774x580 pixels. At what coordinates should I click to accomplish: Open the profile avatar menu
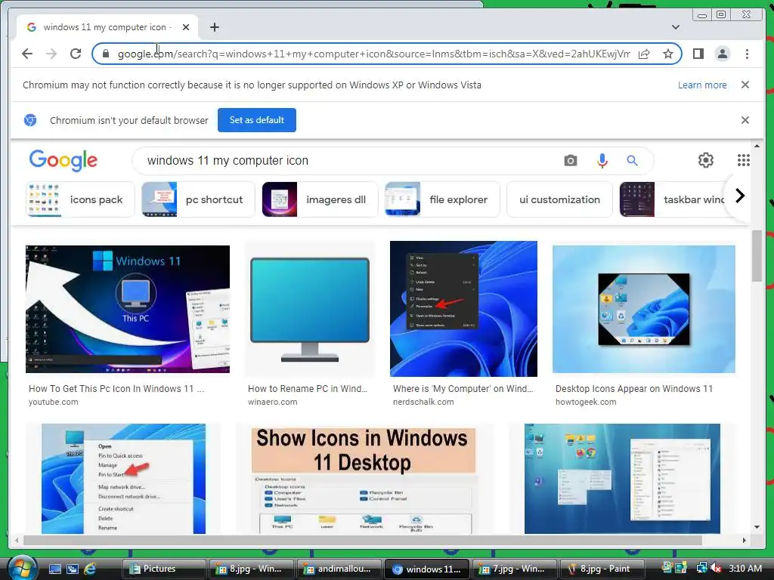pyautogui.click(x=722, y=54)
